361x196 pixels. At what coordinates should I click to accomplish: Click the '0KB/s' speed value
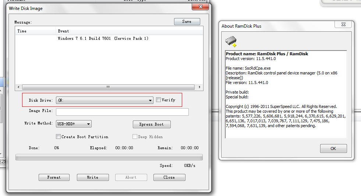(x=190, y=165)
